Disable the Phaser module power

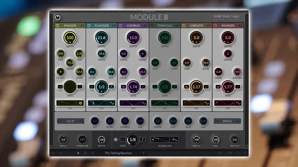click(x=58, y=25)
